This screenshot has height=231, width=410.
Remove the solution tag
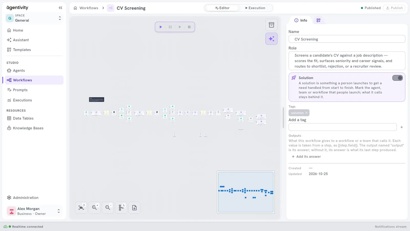[306, 113]
